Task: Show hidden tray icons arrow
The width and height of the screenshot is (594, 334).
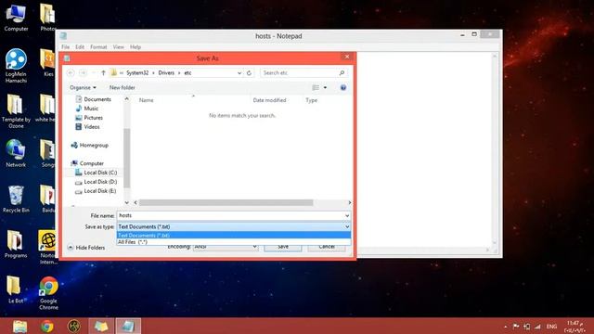Action: pos(505,327)
